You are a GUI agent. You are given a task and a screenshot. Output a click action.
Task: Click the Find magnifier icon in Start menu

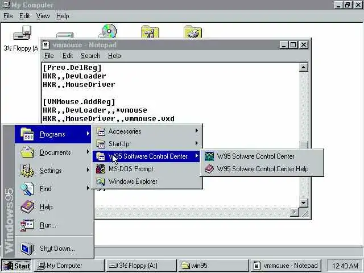point(27,189)
